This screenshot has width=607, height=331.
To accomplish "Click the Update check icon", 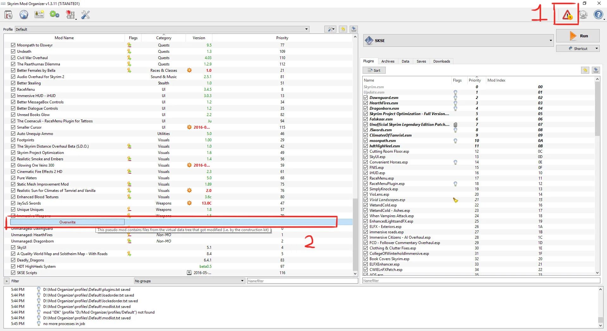I will [583, 15].
